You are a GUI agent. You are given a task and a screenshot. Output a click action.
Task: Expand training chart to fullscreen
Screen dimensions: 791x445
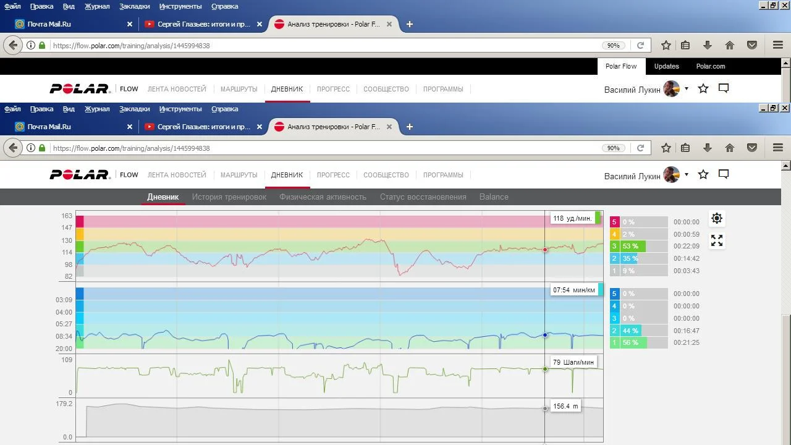pyautogui.click(x=717, y=240)
